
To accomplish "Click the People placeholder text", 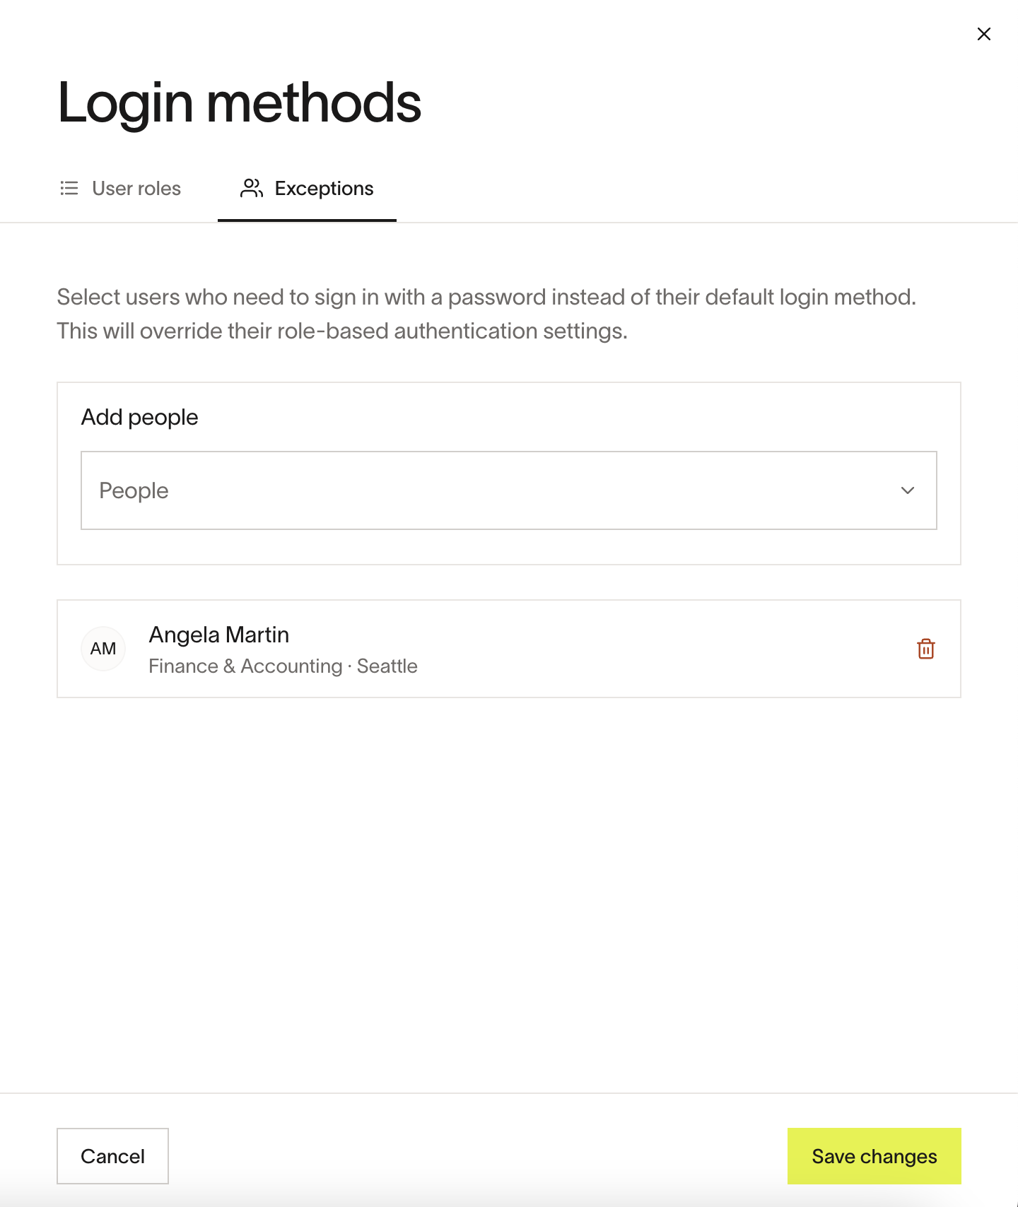I will coord(134,490).
